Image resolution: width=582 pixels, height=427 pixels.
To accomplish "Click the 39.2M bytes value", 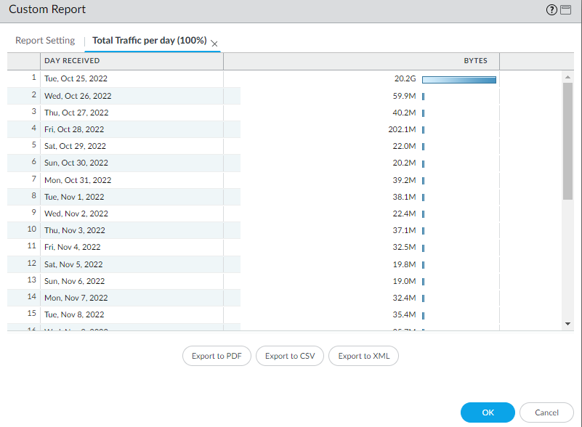I will click(404, 180).
